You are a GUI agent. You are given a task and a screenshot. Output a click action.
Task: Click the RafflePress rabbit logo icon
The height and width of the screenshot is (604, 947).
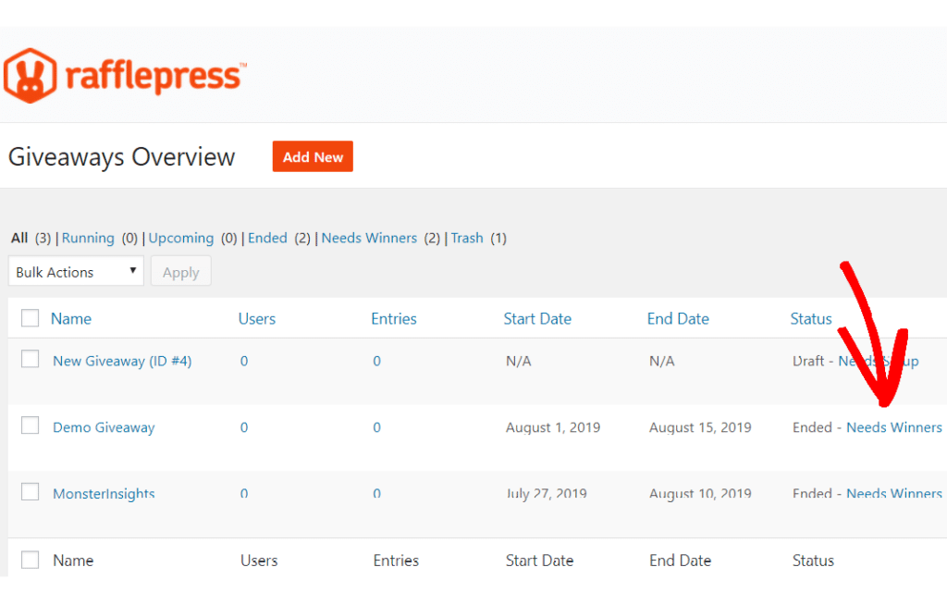pos(30,75)
